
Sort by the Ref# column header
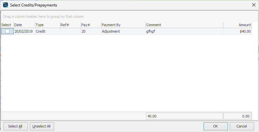(70, 25)
